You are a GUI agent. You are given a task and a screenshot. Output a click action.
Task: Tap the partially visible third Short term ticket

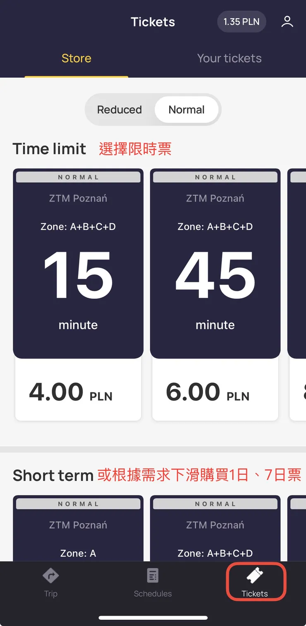(298, 533)
